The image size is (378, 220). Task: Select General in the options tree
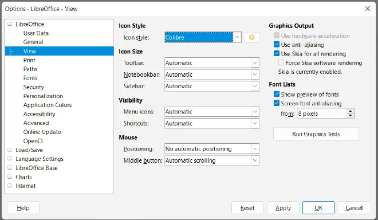[x=33, y=42]
